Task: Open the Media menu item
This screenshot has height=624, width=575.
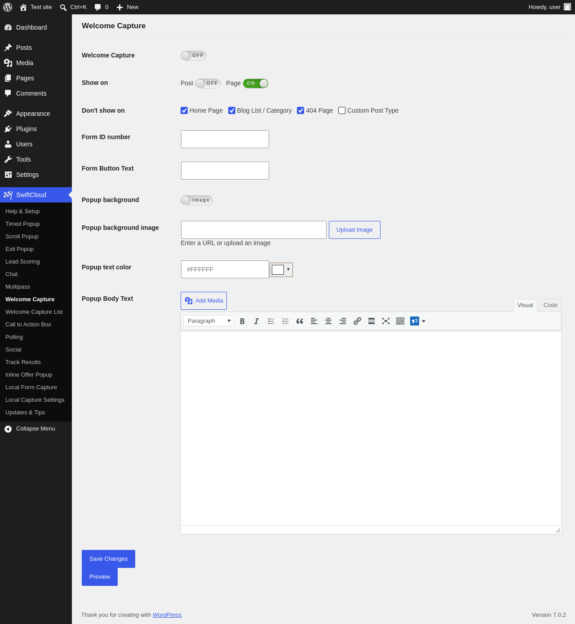Action: [36, 63]
